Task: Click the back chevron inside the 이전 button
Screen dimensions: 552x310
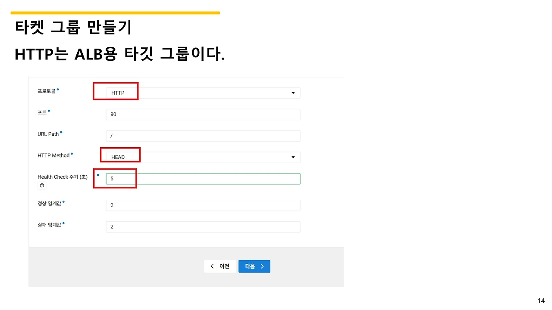Action: click(212, 266)
